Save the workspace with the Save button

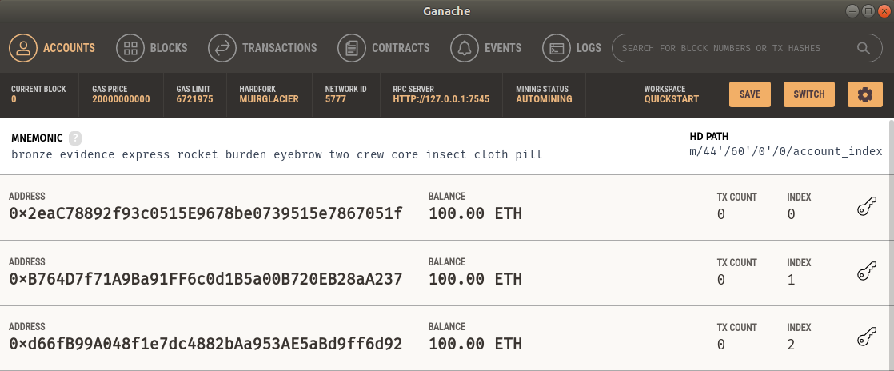(x=750, y=94)
